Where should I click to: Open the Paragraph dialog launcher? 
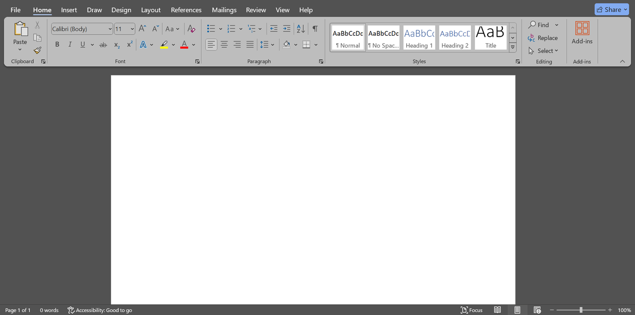[x=321, y=62]
